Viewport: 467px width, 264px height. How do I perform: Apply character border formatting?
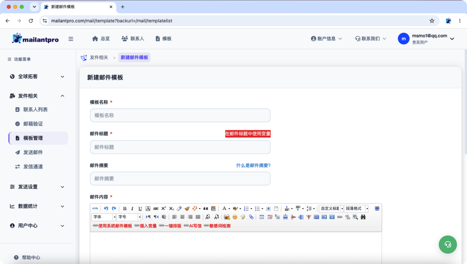(x=148, y=208)
